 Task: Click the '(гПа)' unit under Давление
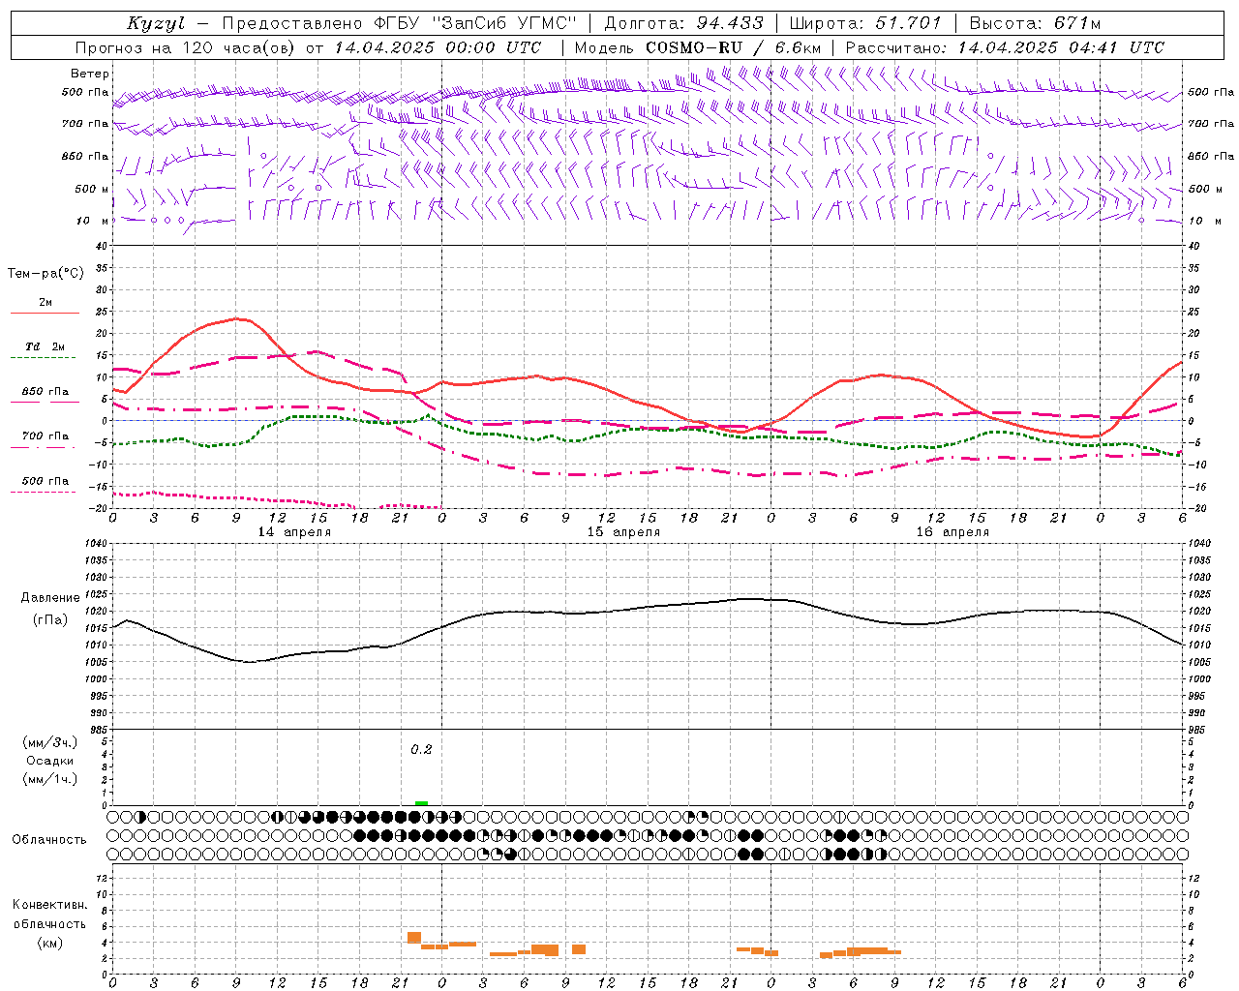pos(50,620)
